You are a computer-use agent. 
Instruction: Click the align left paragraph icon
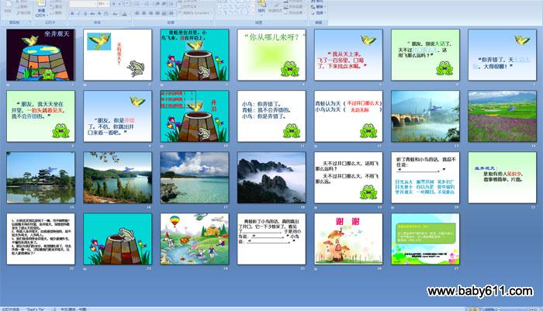click(137, 13)
